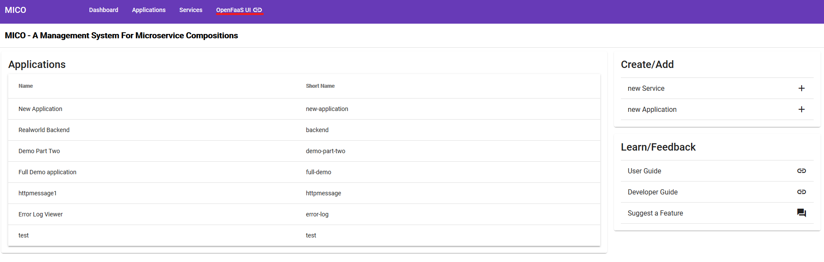Click the backend short name cell
This screenshot has height=262, width=824.
[x=317, y=130]
